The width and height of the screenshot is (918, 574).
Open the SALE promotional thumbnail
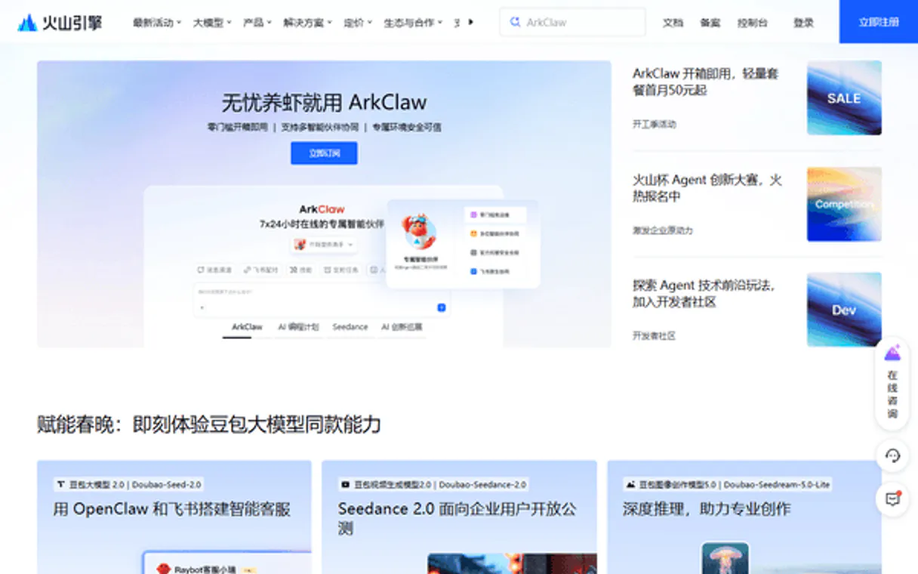click(x=843, y=98)
